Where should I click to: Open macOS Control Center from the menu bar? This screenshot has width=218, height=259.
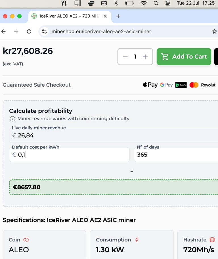(168, 3)
